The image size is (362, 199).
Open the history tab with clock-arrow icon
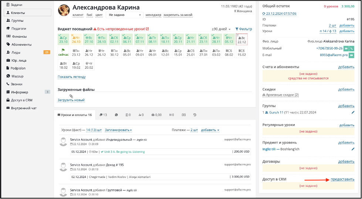coord(194,114)
